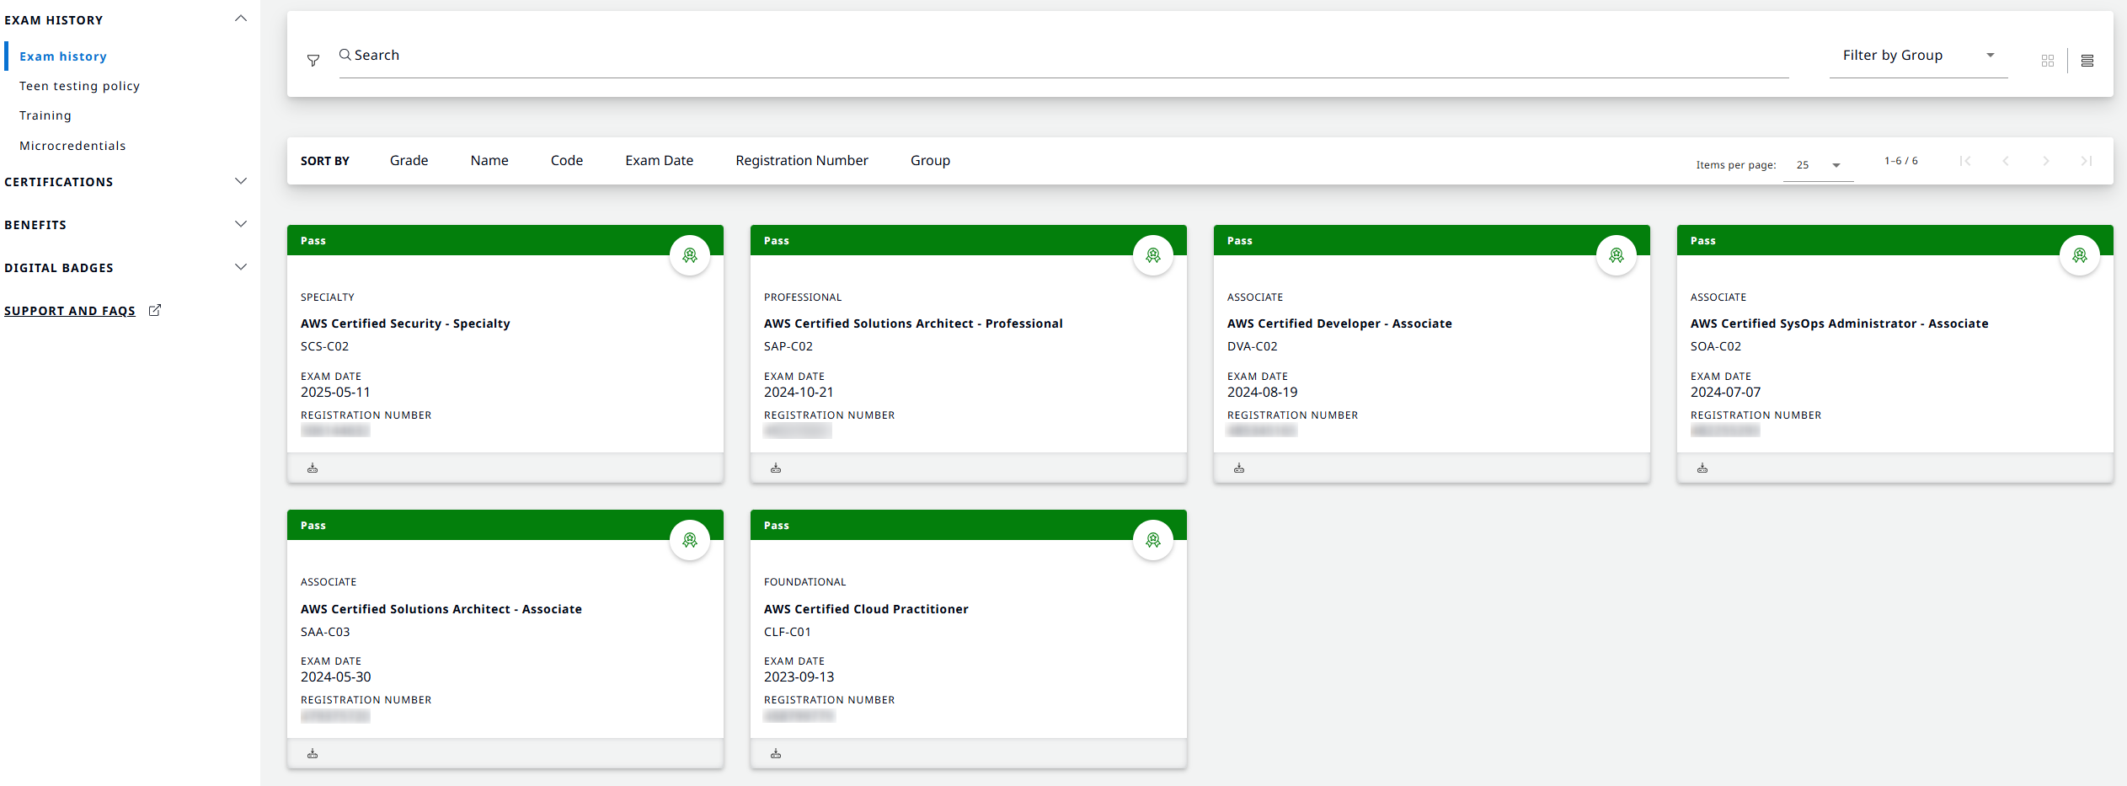This screenshot has width=2127, height=786.
Task: Download score report for Solutions Architect Professional exam
Action: coord(776,468)
